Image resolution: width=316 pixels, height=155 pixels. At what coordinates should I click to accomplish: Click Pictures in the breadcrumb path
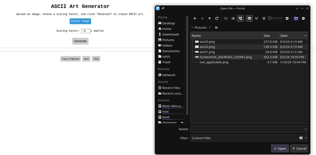point(200,27)
